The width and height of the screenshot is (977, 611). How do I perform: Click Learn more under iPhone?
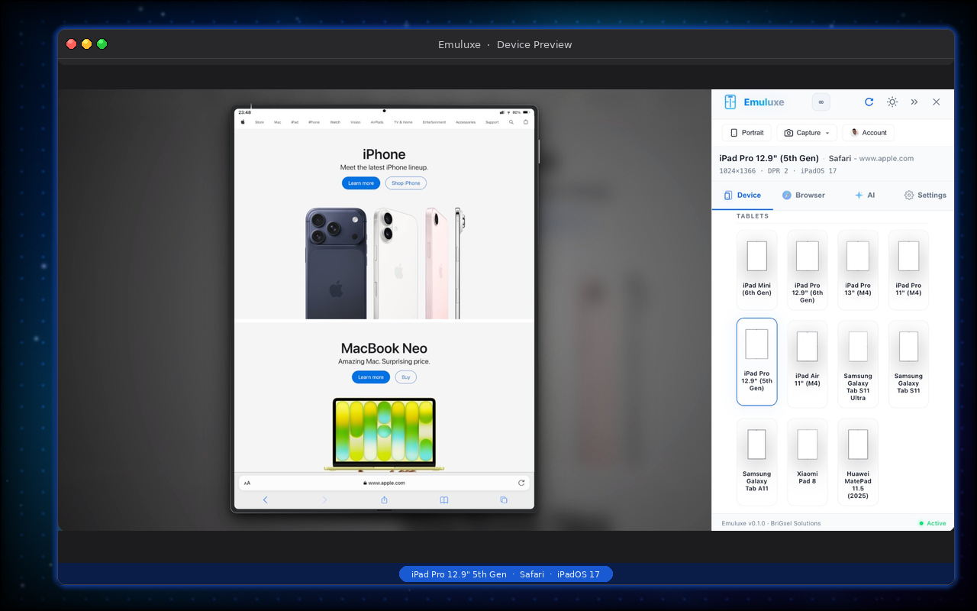(361, 183)
